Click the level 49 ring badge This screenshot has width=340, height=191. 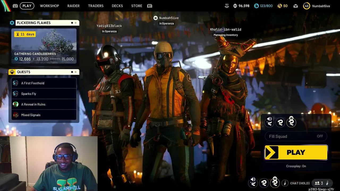[307, 6]
